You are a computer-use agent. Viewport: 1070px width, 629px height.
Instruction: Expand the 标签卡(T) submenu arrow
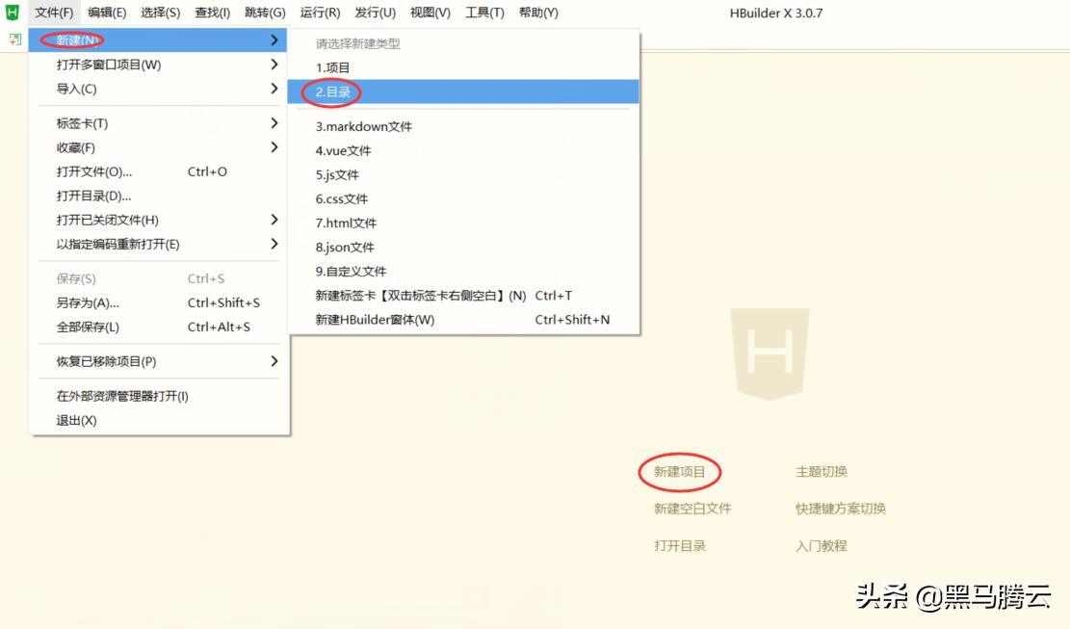point(274,122)
